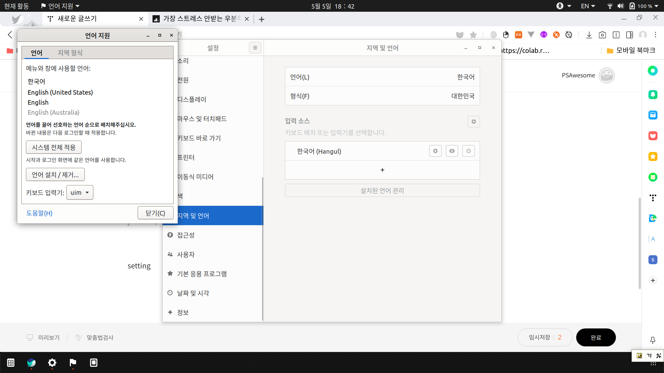Viewport: 664px width, 373px height.
Task: Remove Hangul input source with X icon
Action: point(468,151)
